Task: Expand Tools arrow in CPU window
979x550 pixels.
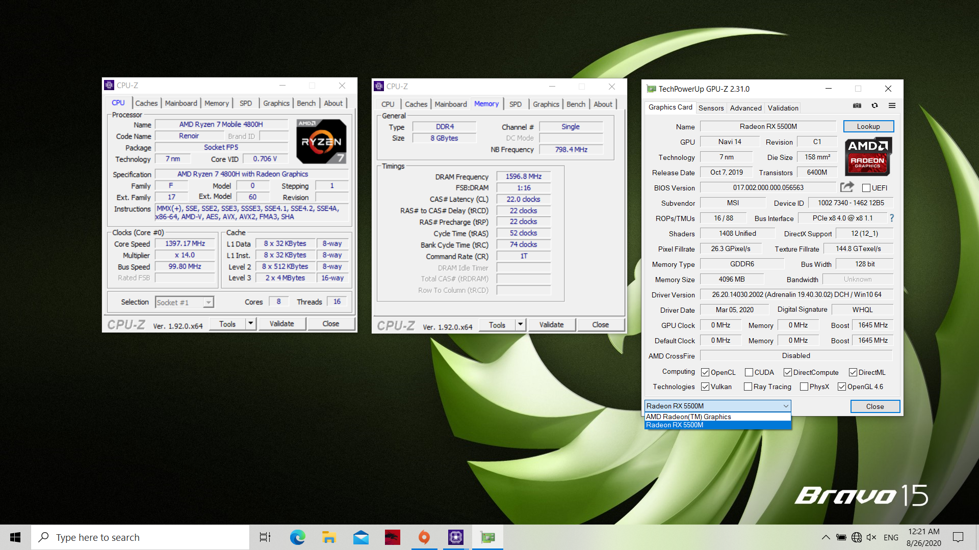Action: pyautogui.click(x=250, y=323)
